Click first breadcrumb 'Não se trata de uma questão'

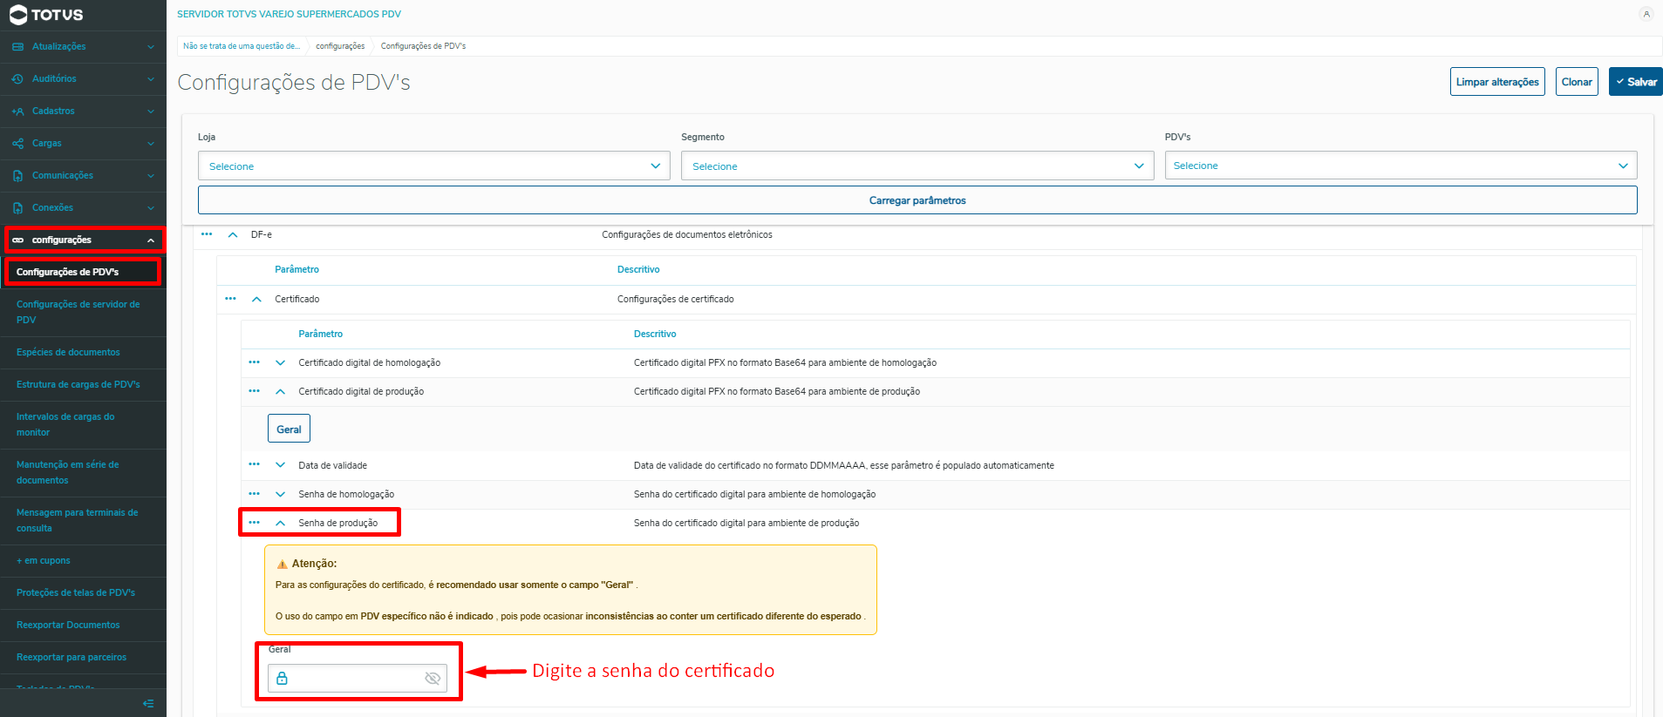click(242, 46)
